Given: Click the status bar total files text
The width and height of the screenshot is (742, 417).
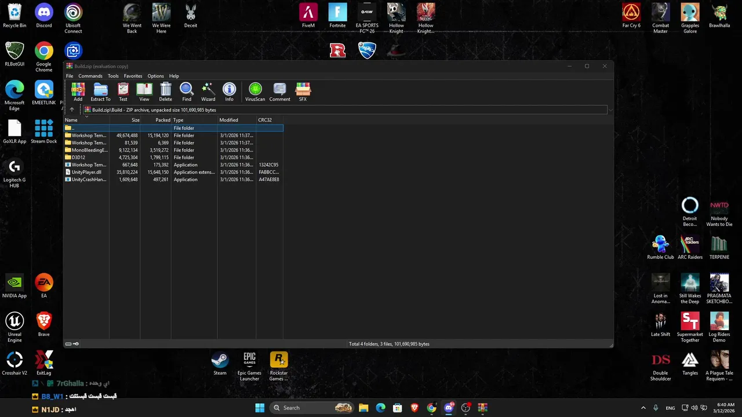Looking at the screenshot, I should tap(389, 344).
